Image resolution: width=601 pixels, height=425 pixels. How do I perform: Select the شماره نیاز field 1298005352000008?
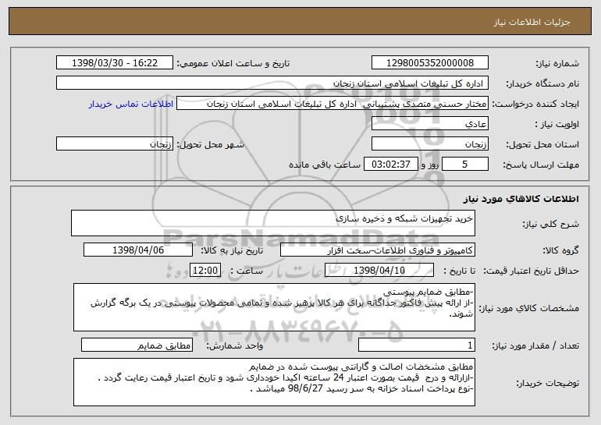429,63
